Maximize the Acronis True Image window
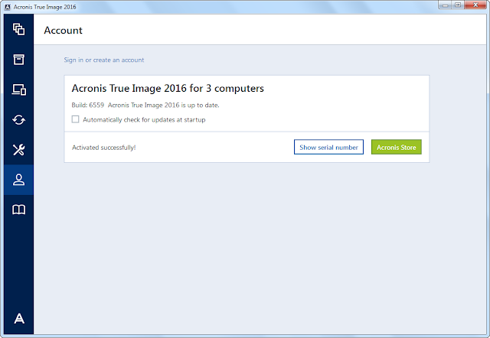490x338 pixels. [458, 5]
